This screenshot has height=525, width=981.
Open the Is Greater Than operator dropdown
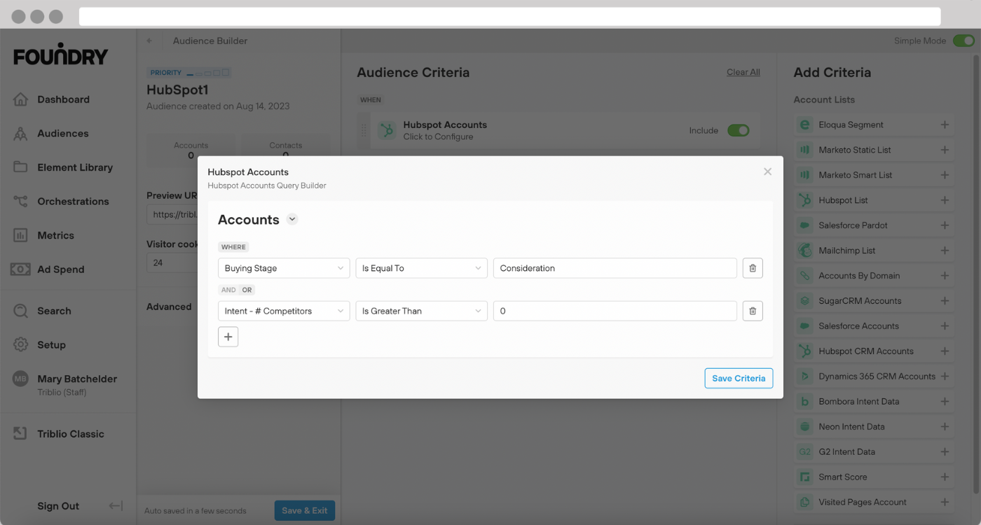point(421,311)
